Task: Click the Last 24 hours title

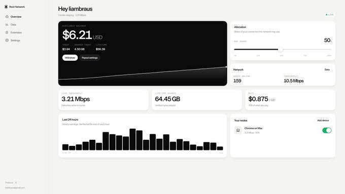Action: click(x=70, y=120)
